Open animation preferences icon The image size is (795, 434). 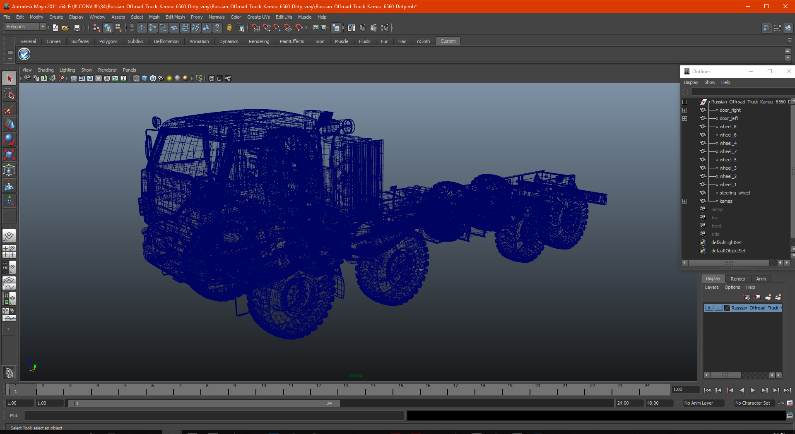[x=790, y=403]
